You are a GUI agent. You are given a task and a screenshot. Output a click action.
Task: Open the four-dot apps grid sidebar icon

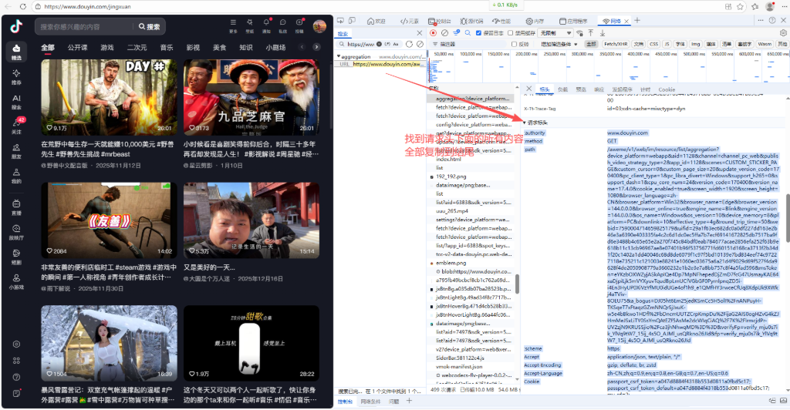[16, 361]
